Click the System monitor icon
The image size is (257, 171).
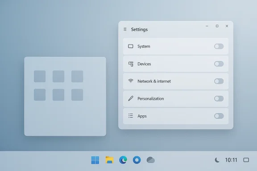coord(130,46)
